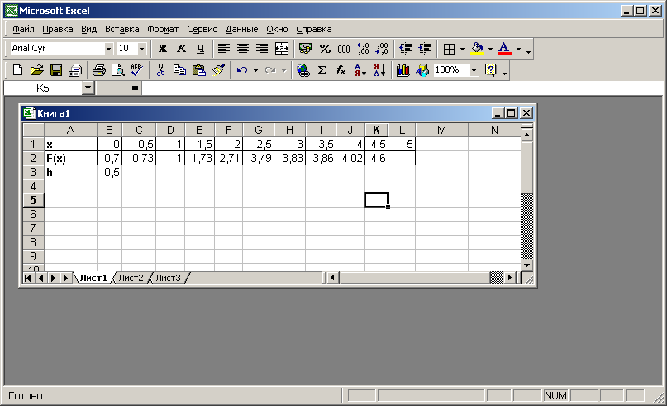This screenshot has height=406, width=667.
Task: Open font color dropdown arrow
Action: (518, 49)
